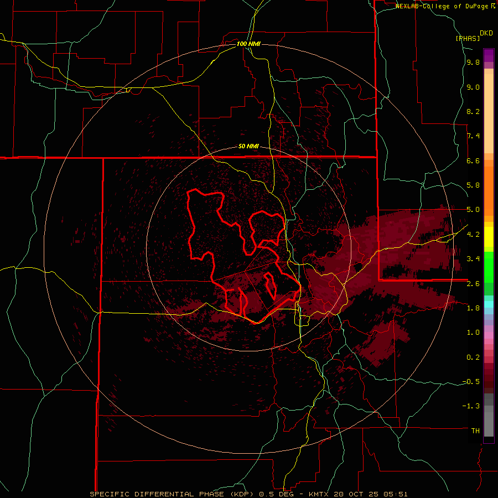Screen dimensions: 498x498
Task: Click the 6.6 scale value
Action: (473, 160)
